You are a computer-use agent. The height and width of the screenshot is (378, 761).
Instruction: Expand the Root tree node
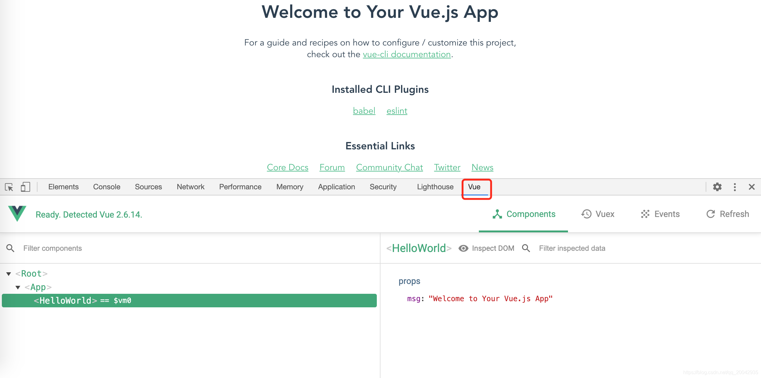[x=9, y=273]
